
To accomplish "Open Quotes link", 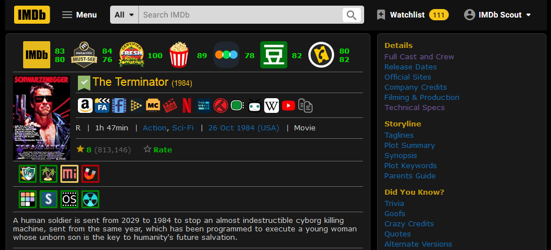I will point(397,234).
